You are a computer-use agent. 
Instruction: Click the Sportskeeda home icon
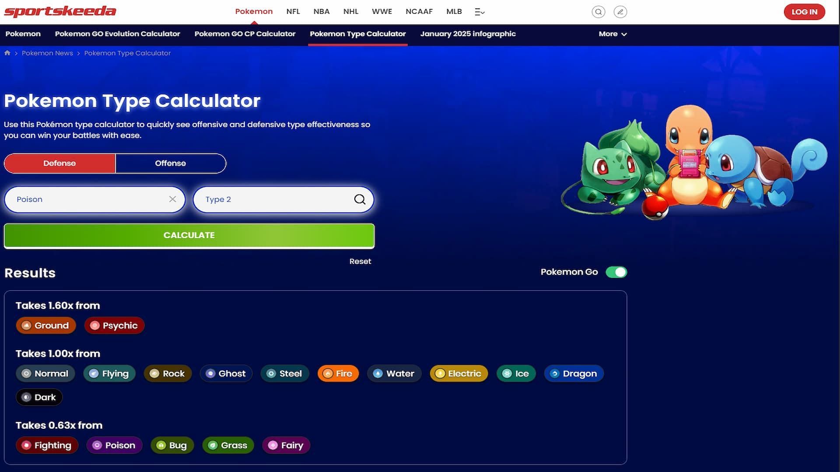(x=7, y=53)
